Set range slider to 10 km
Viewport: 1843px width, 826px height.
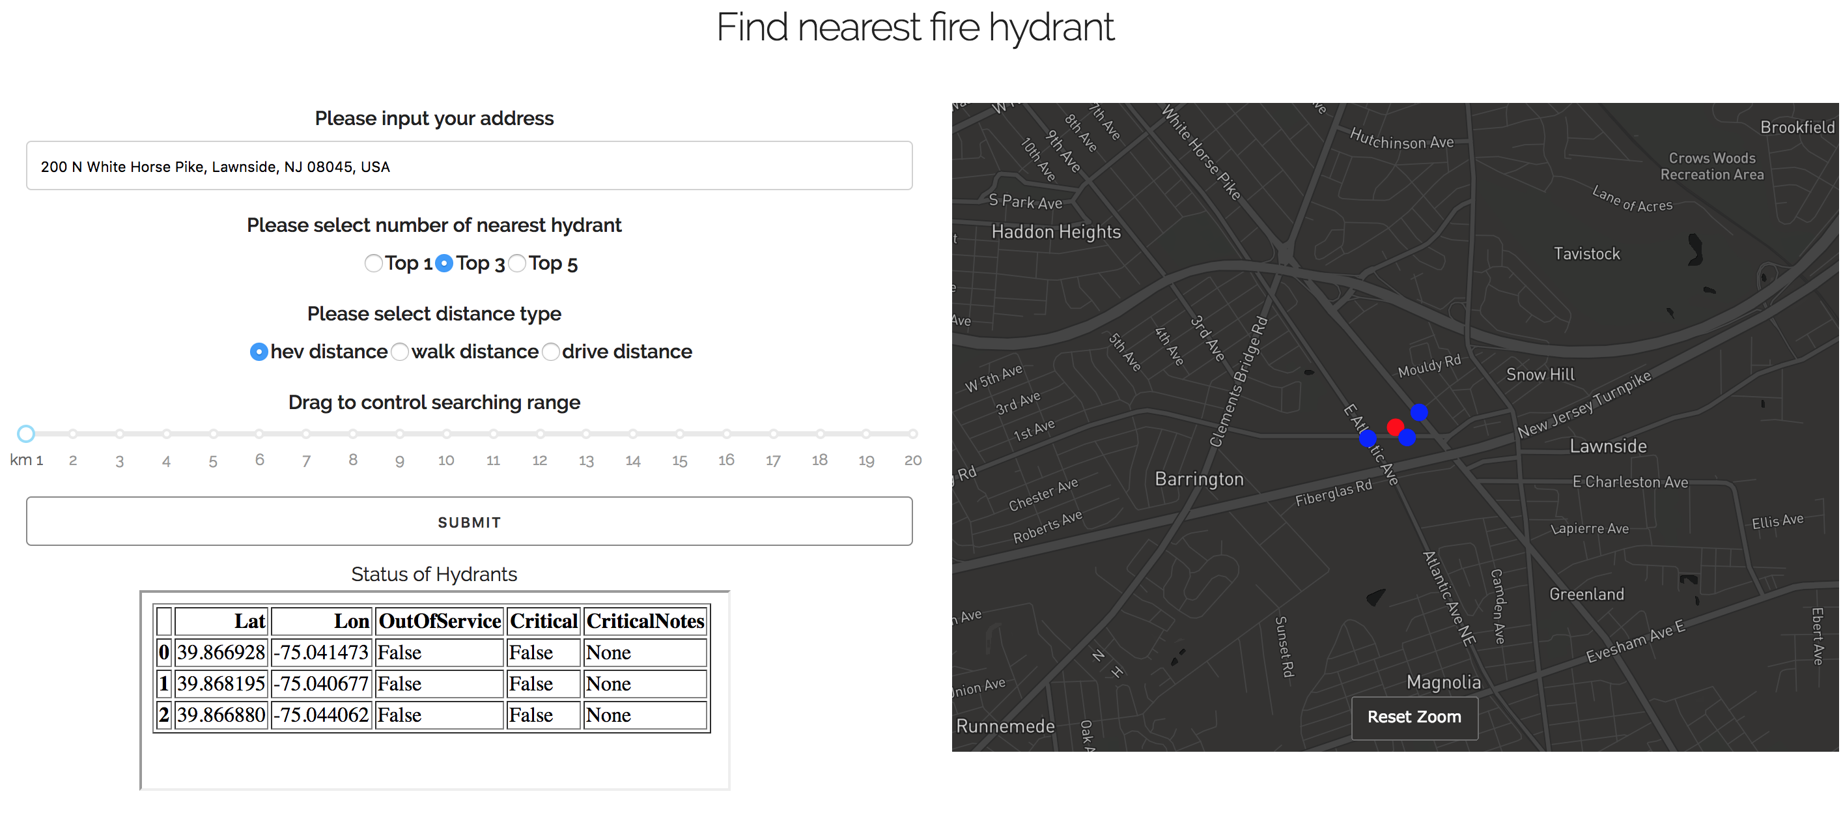[447, 434]
